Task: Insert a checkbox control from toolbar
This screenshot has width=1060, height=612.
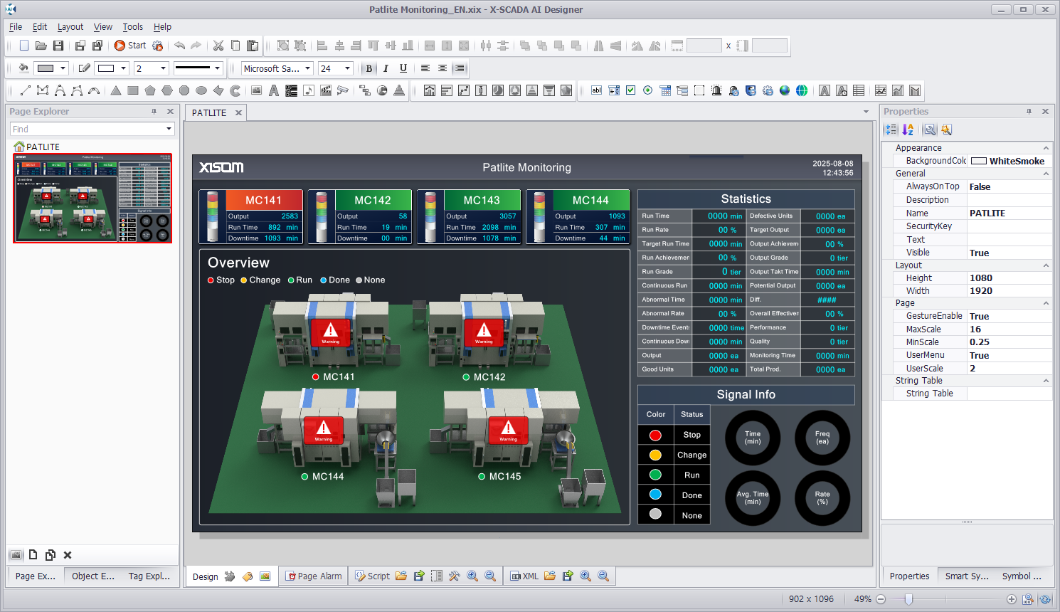Action: (x=630, y=90)
